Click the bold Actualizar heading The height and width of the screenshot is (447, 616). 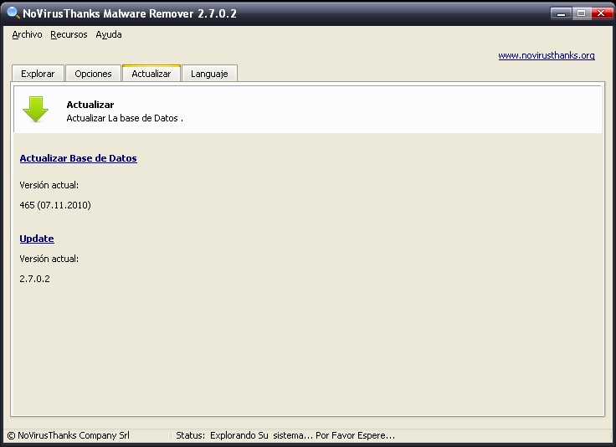click(x=90, y=105)
